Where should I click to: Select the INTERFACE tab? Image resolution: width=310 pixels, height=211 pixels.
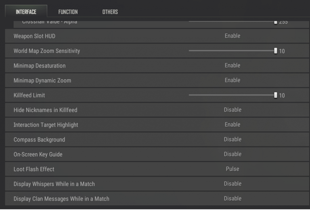coord(26,12)
